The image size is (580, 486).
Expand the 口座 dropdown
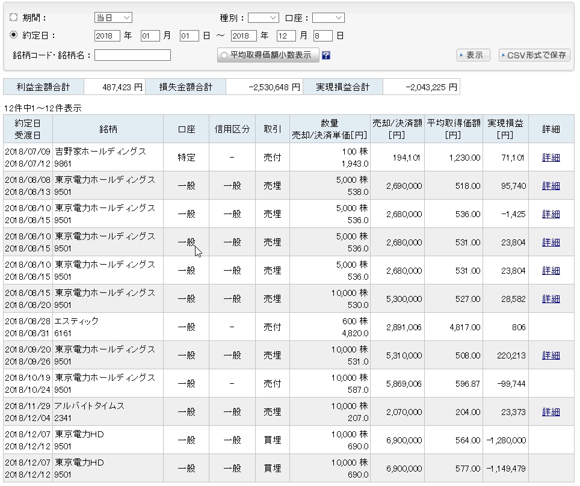(328, 18)
